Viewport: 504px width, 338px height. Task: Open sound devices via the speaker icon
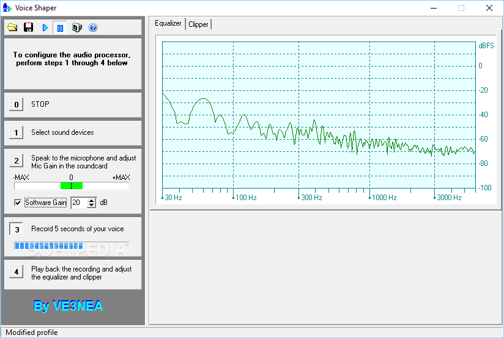tap(77, 27)
